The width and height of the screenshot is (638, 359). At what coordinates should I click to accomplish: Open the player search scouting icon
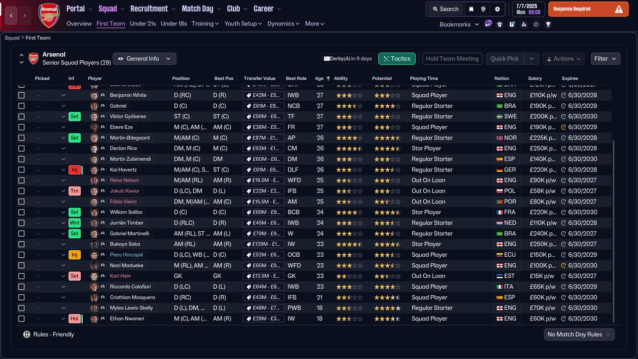click(524, 24)
